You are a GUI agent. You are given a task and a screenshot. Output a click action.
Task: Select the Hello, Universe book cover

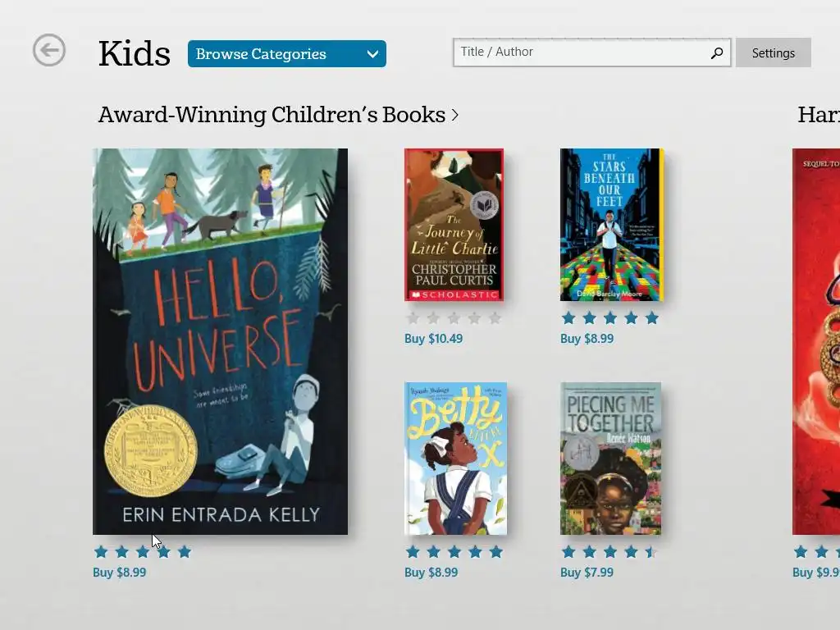[x=220, y=341]
